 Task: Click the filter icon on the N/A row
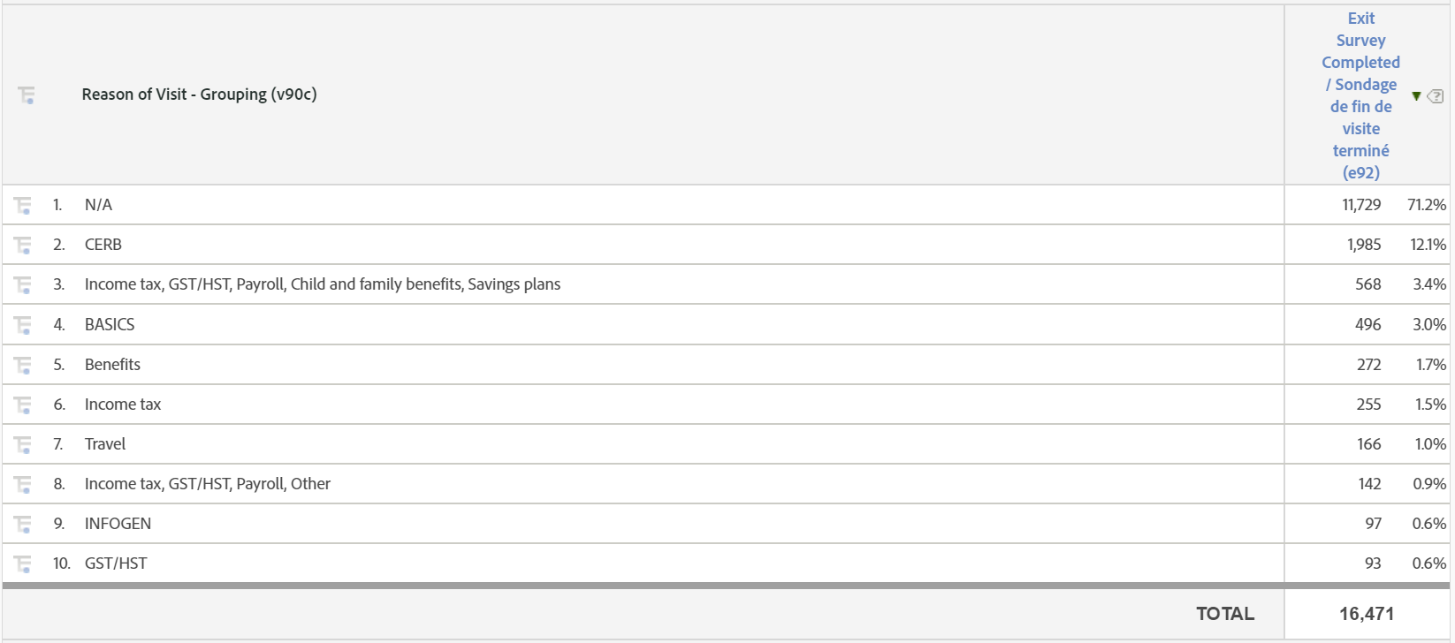point(22,204)
